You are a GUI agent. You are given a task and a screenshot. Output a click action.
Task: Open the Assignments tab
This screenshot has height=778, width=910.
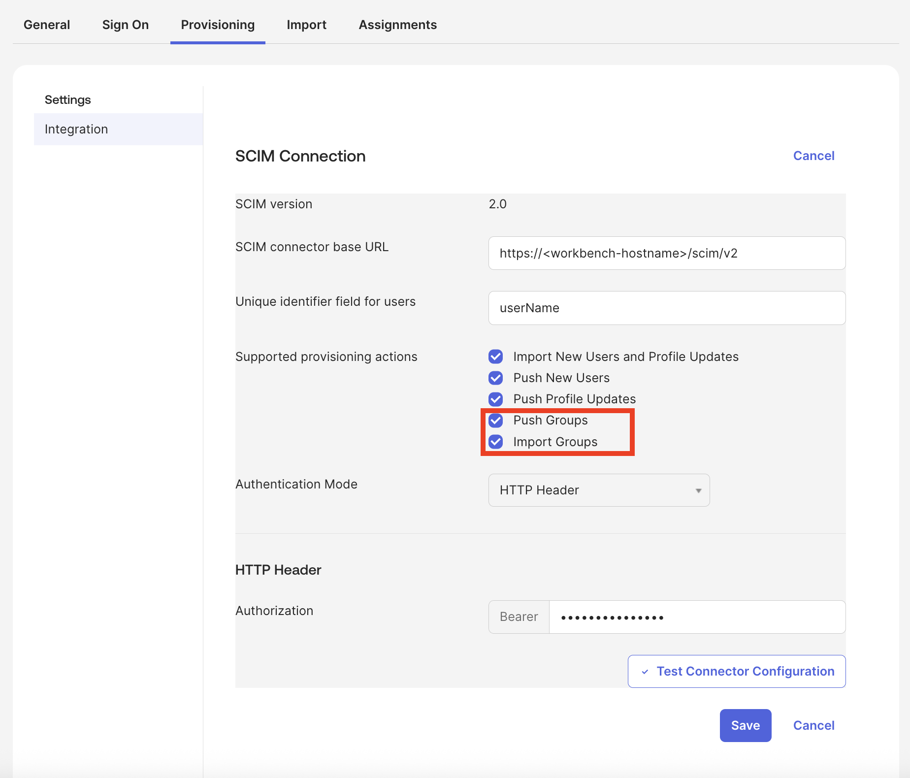(x=397, y=25)
